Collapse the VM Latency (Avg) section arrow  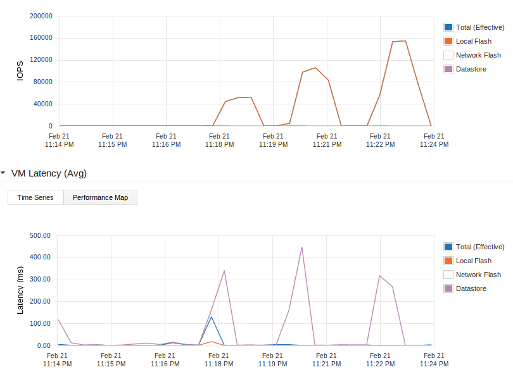4,173
